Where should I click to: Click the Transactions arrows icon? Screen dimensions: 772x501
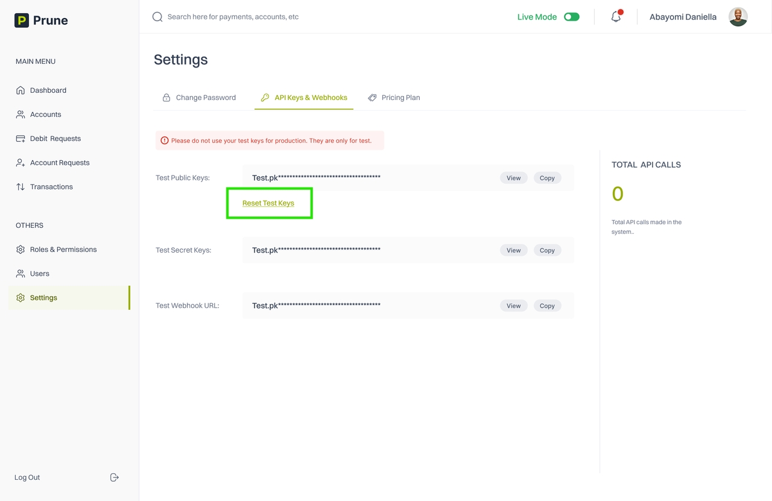tap(21, 187)
